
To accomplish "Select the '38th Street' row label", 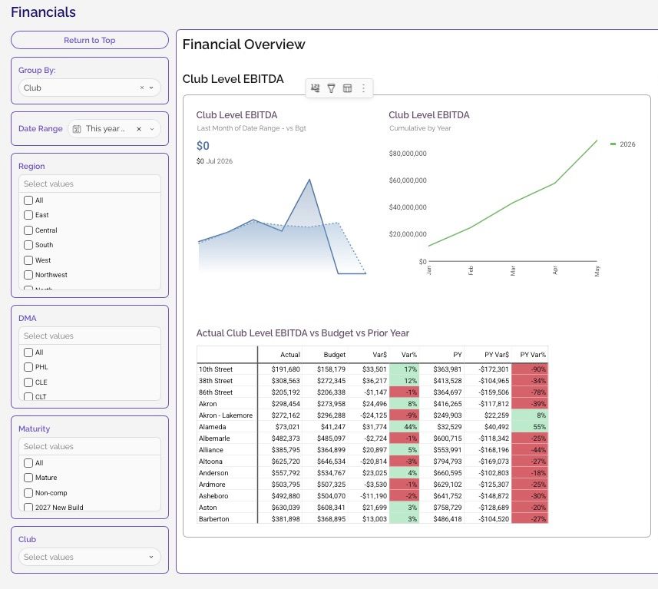I will (x=215, y=381).
